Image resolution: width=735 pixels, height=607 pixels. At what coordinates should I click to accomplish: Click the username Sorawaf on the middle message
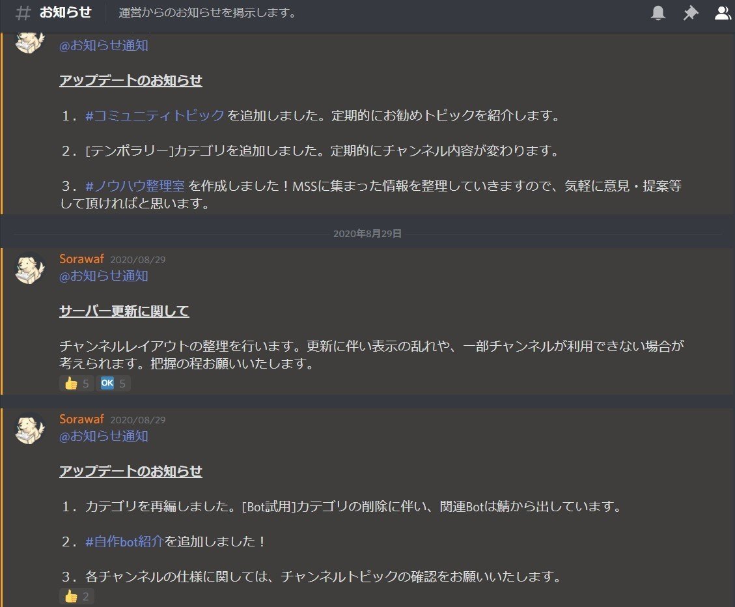(x=81, y=259)
